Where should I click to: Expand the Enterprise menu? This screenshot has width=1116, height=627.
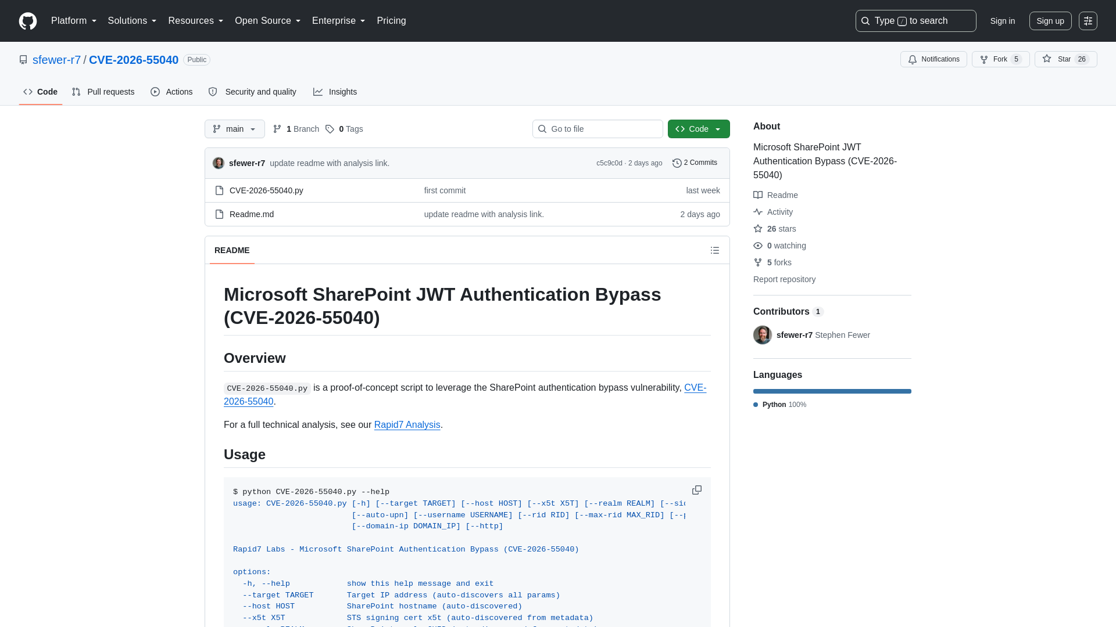coord(338,21)
